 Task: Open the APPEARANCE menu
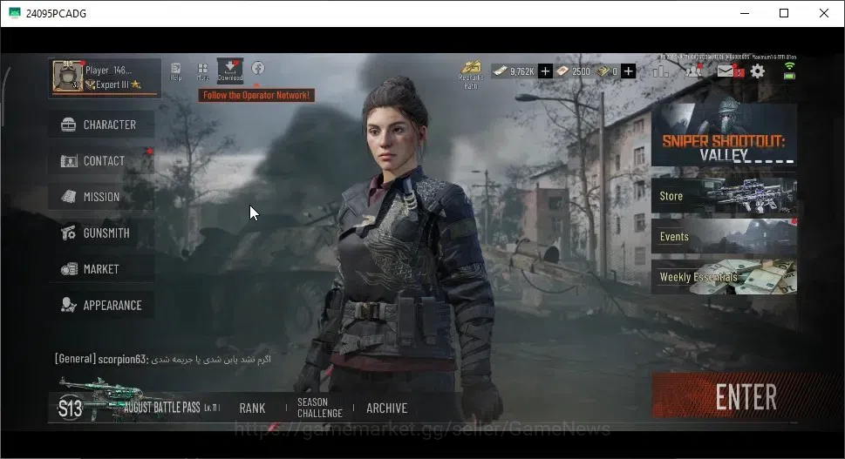(x=101, y=305)
